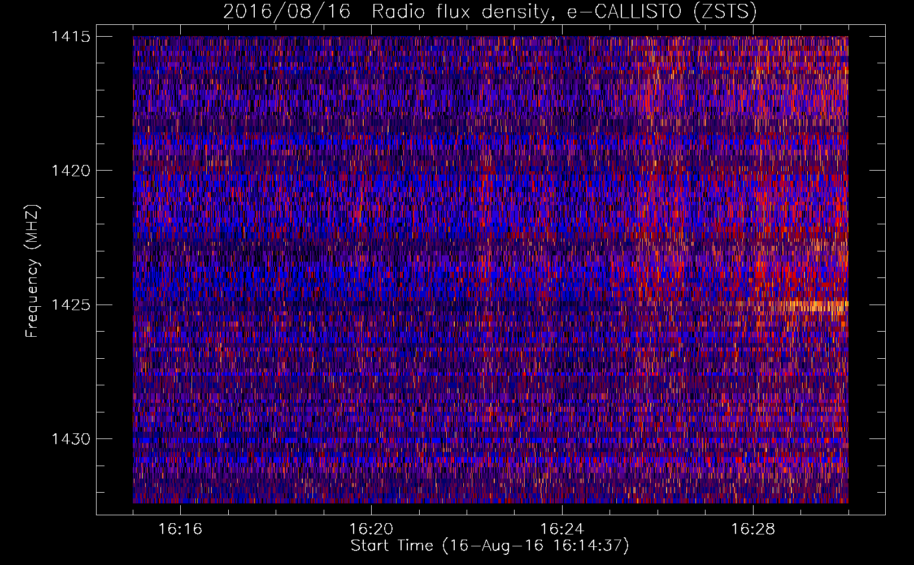Screen dimensions: 914x565
Task: Click the plot title '2016/08/16 Radio flux density, e-CALLISTO (ZSTS)'
Action: click(x=490, y=12)
